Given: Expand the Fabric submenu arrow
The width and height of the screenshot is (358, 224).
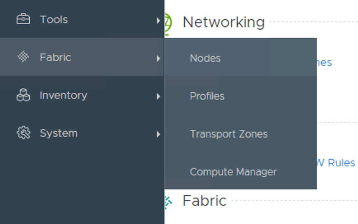Looking at the screenshot, I should coord(158,58).
